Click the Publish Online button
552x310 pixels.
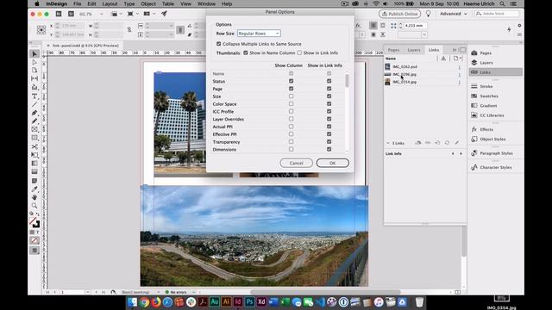(399, 14)
